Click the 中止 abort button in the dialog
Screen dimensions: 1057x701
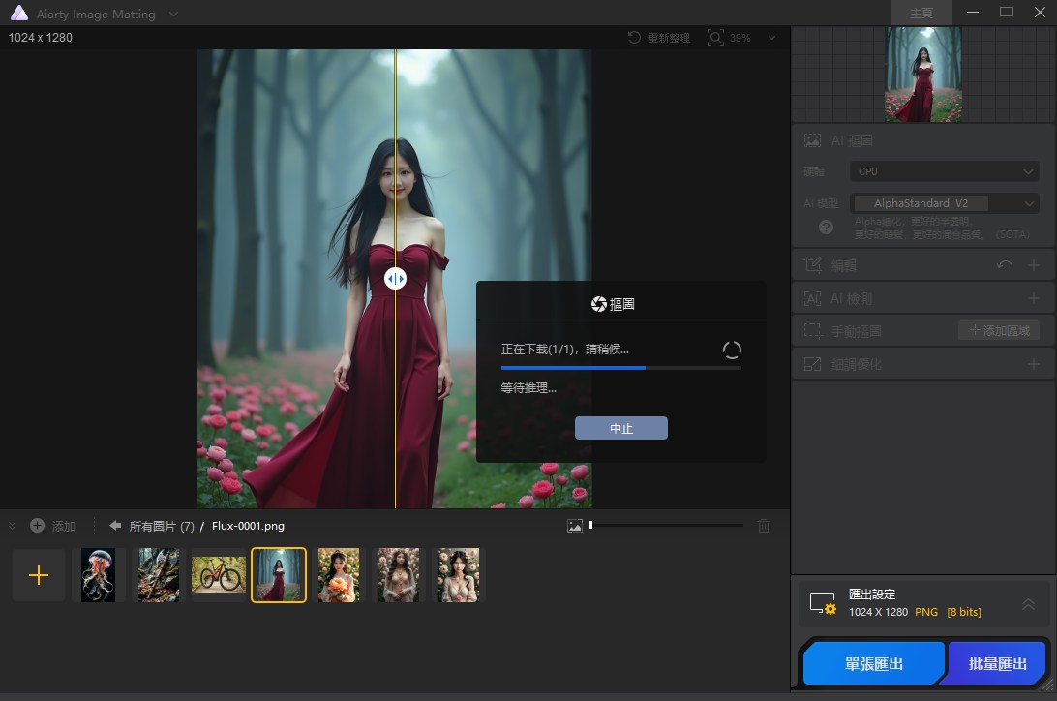click(x=620, y=428)
